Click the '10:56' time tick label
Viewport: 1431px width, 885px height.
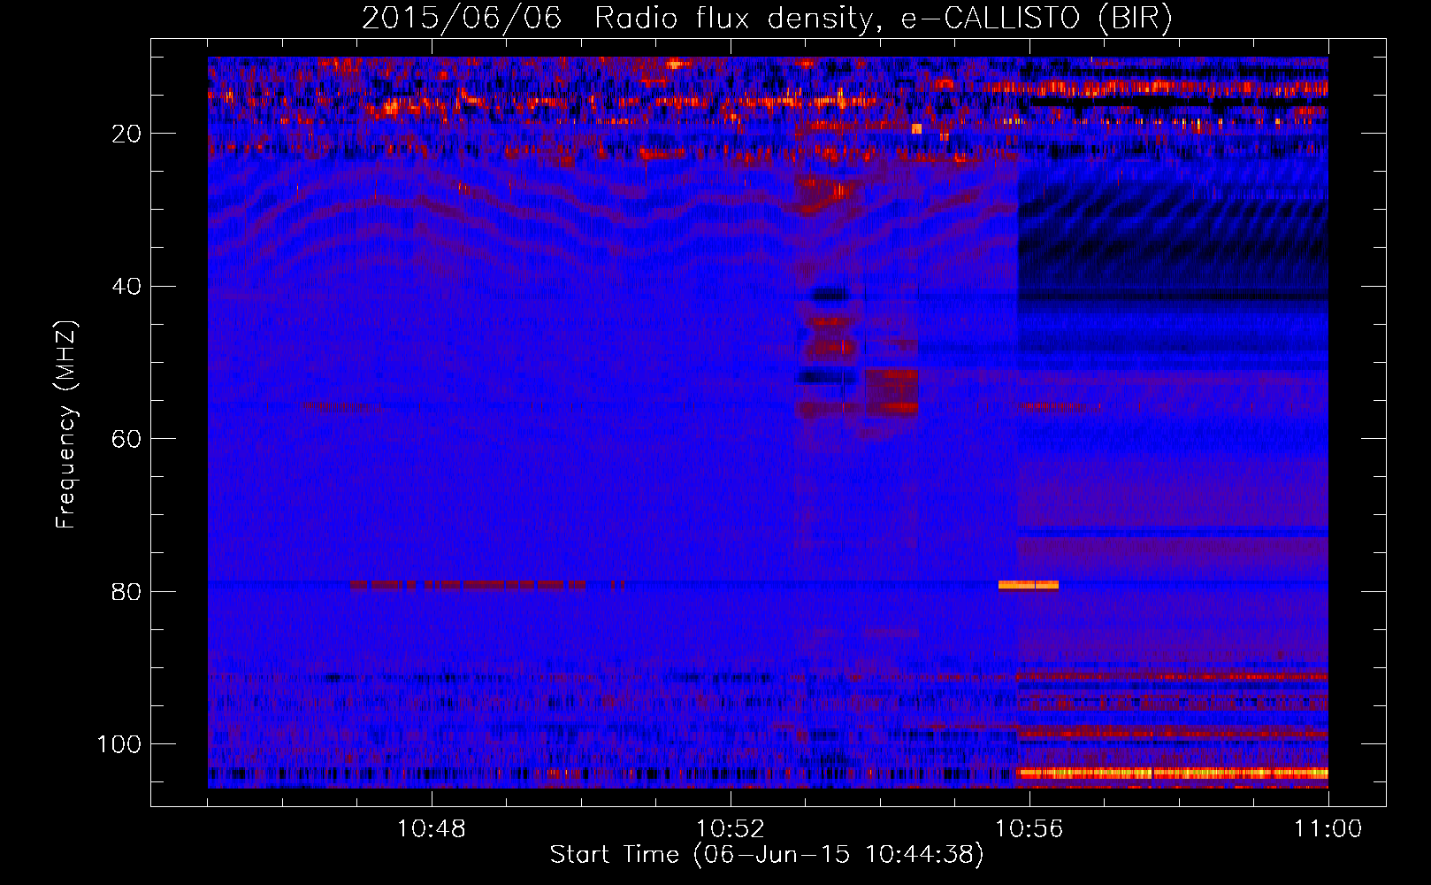point(1029,829)
